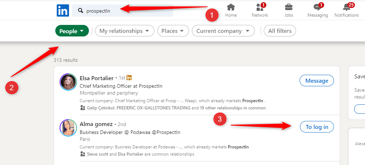Click common relationships icon under Alma gomez

pos(83,154)
